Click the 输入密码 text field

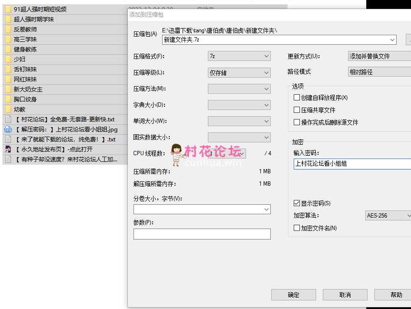[352, 164]
